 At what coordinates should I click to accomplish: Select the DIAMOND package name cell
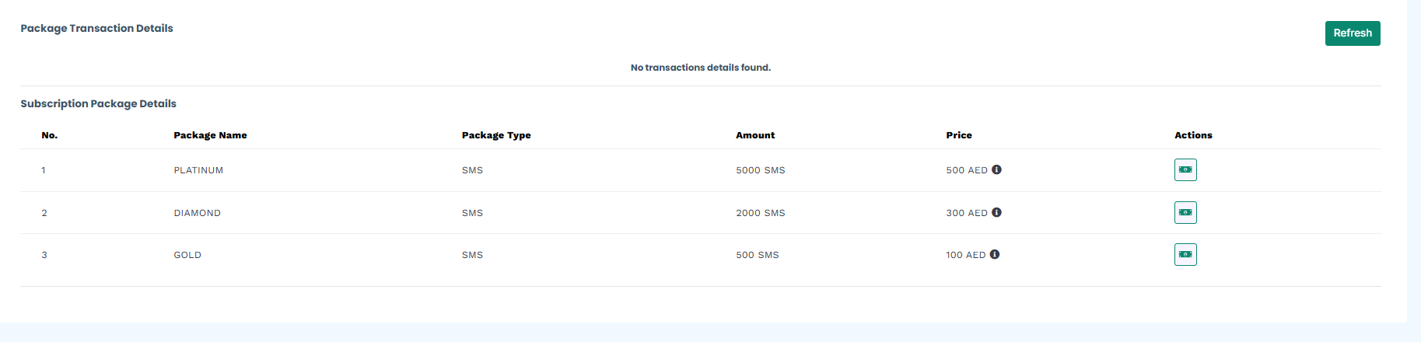click(197, 213)
